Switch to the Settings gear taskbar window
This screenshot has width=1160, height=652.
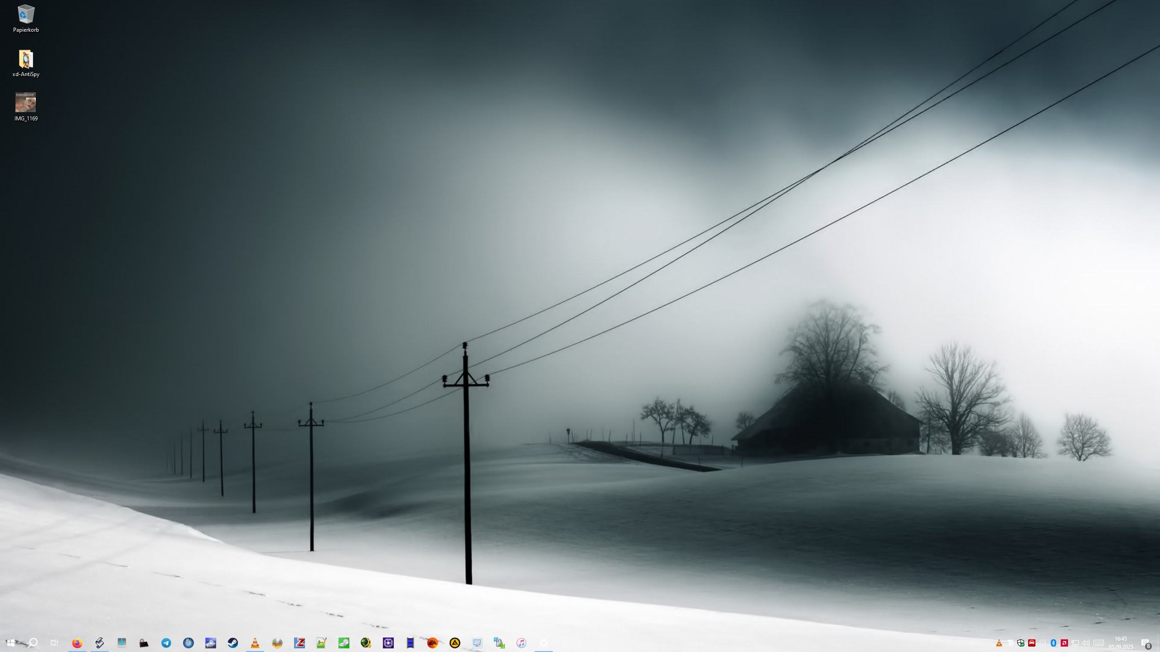[544, 642]
